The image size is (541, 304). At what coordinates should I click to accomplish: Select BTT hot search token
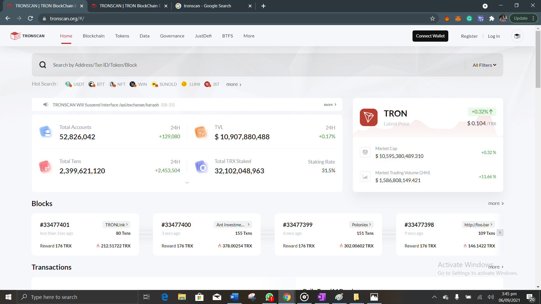(96, 84)
